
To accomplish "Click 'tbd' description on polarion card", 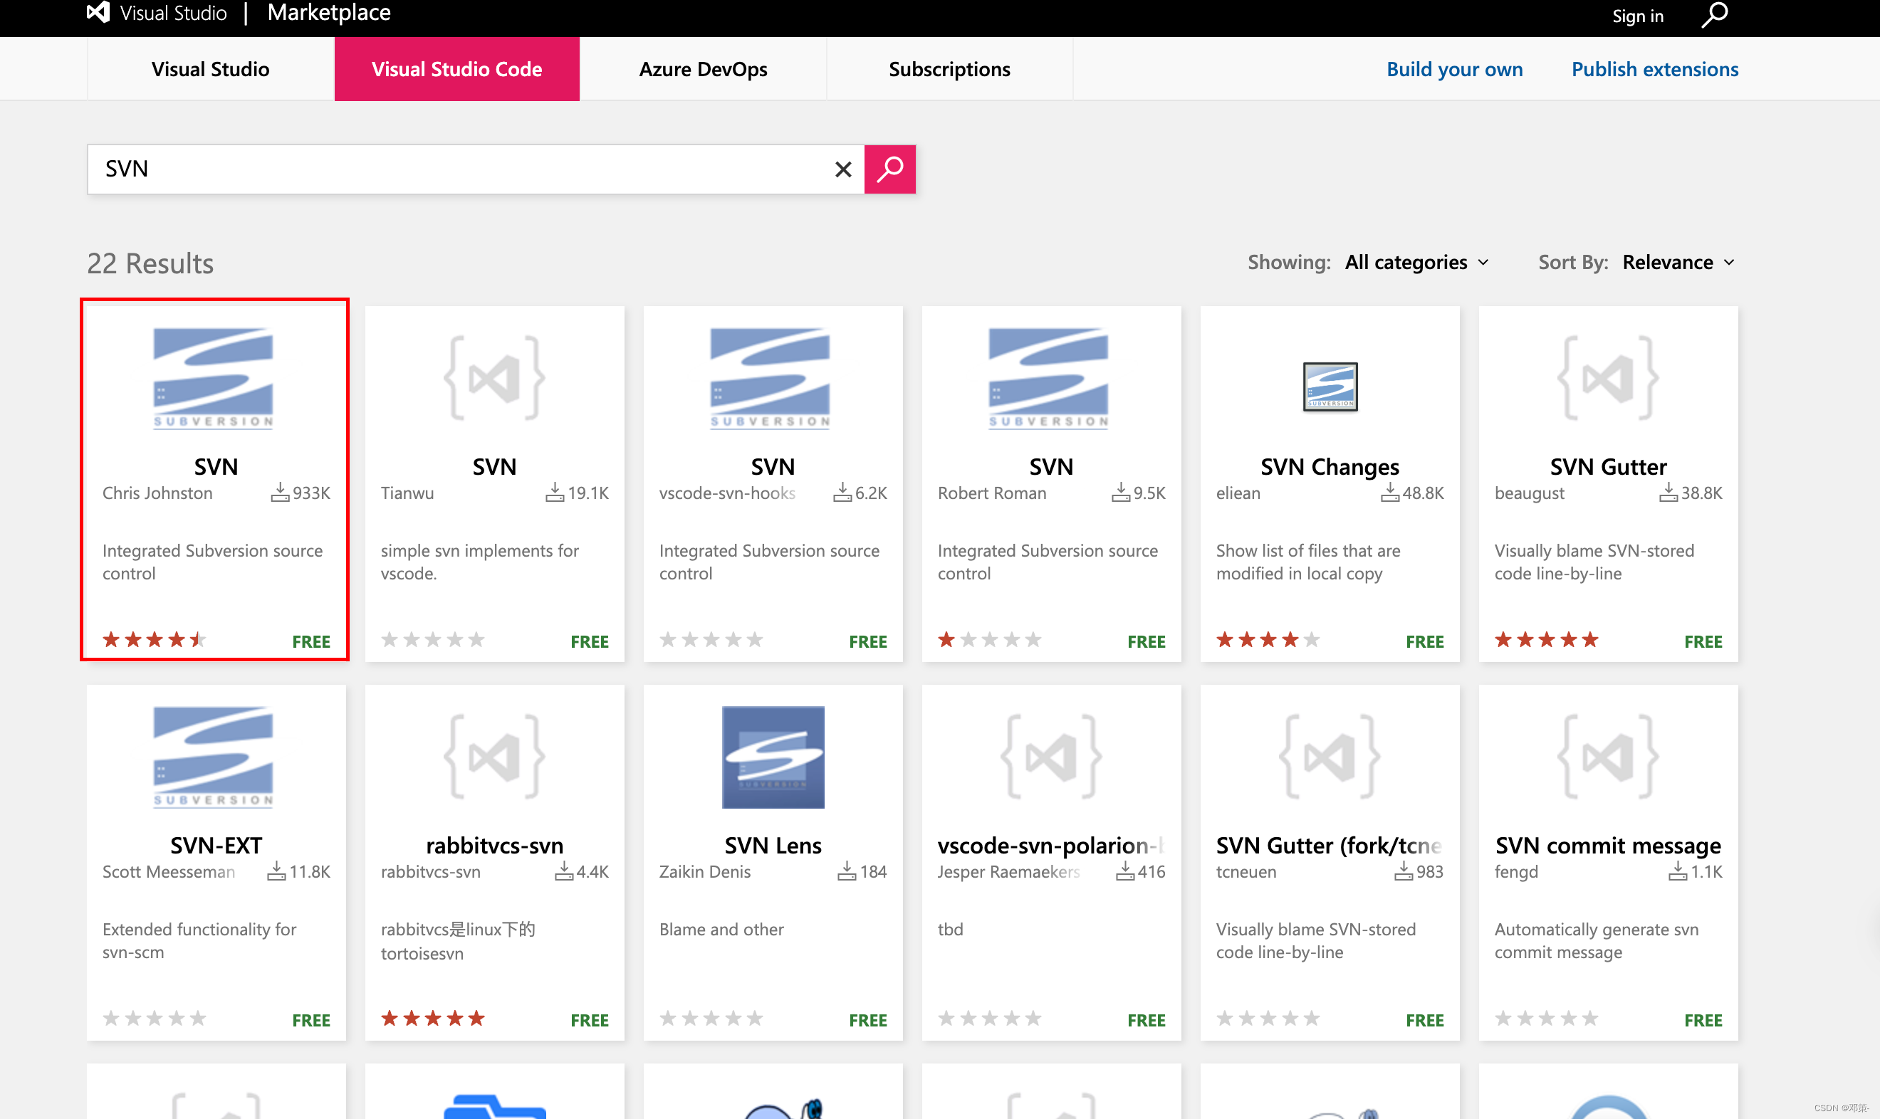I will click(x=950, y=929).
